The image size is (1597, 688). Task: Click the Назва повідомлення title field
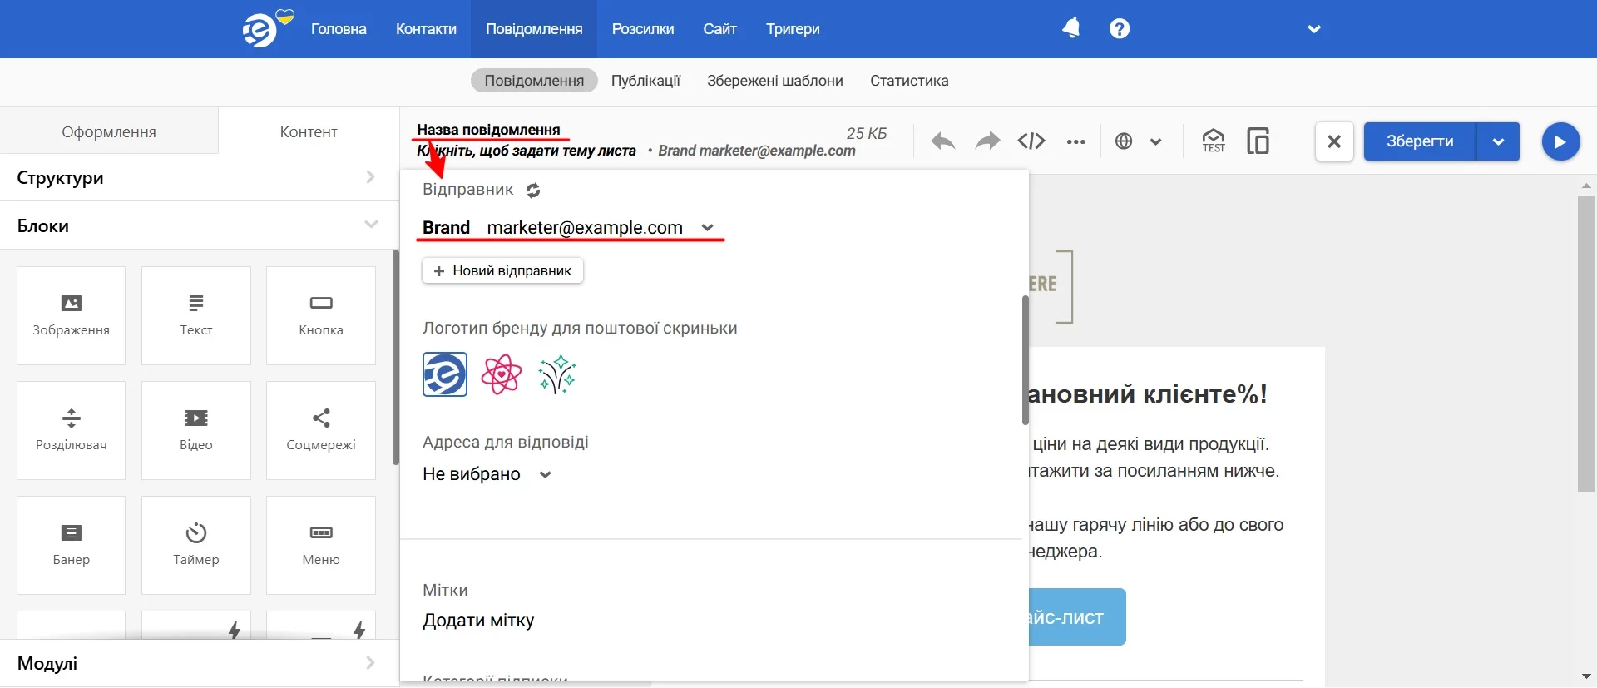click(488, 130)
